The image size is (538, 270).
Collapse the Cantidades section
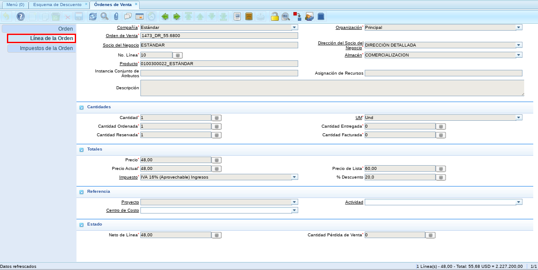click(81, 107)
